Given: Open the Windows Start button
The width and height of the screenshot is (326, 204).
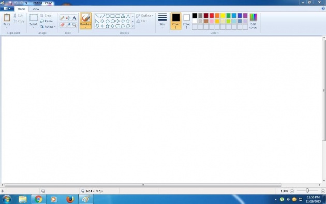Looking at the screenshot, I should coord(7,199).
